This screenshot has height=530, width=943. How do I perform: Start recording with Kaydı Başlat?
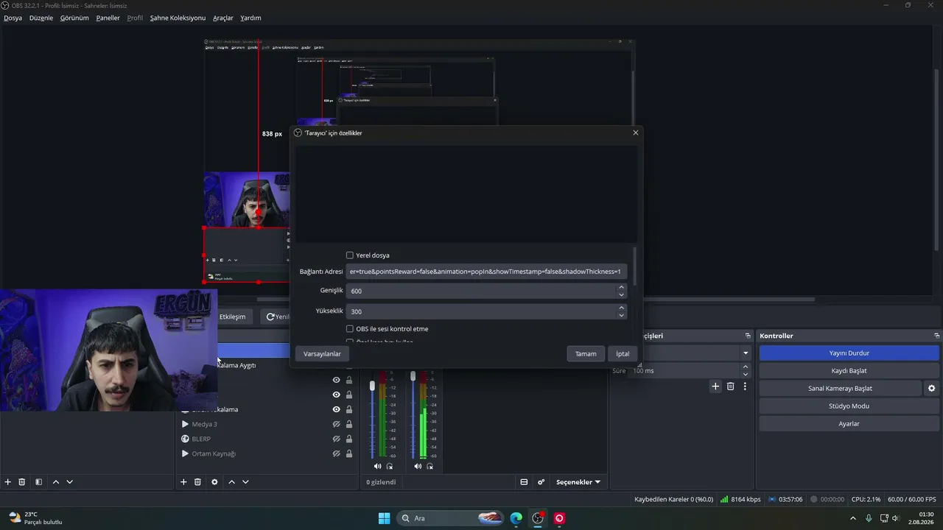tap(849, 371)
